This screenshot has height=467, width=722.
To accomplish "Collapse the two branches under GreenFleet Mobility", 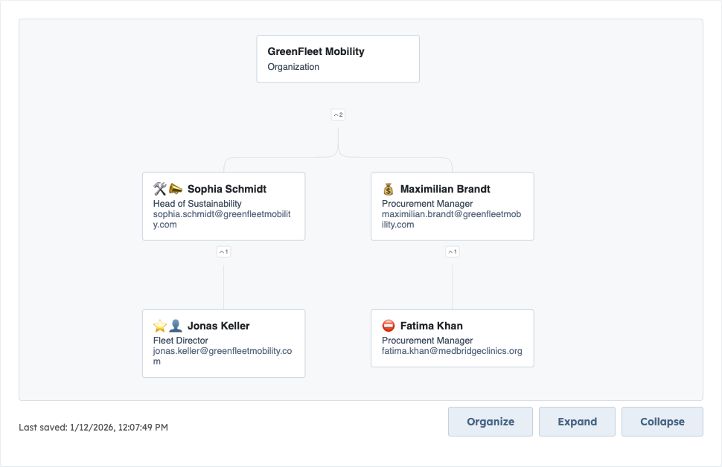I will (337, 115).
